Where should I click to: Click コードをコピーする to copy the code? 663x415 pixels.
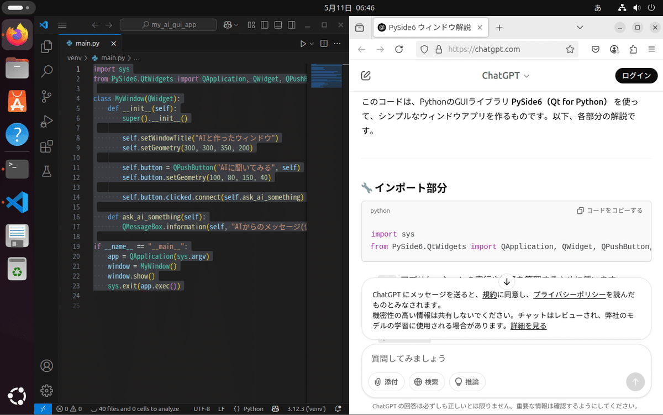610,211
